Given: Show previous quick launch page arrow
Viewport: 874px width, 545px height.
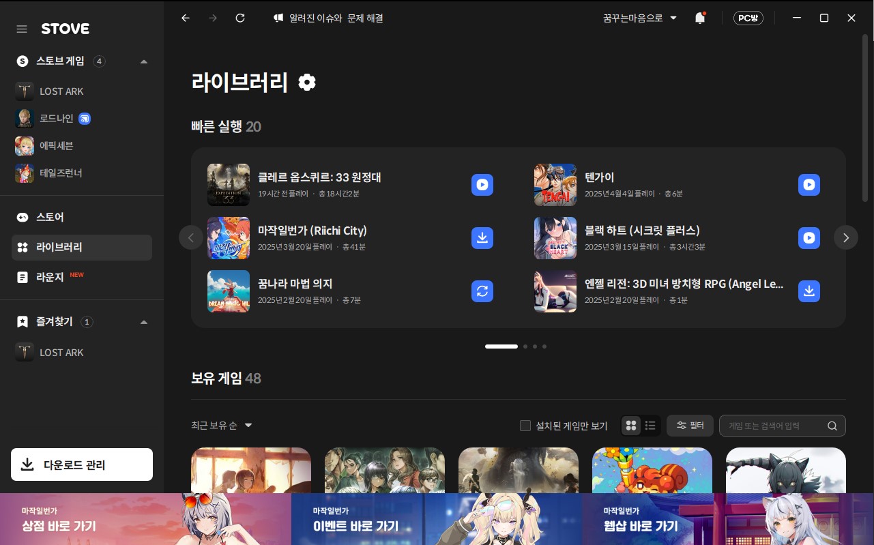Looking at the screenshot, I should coord(191,237).
